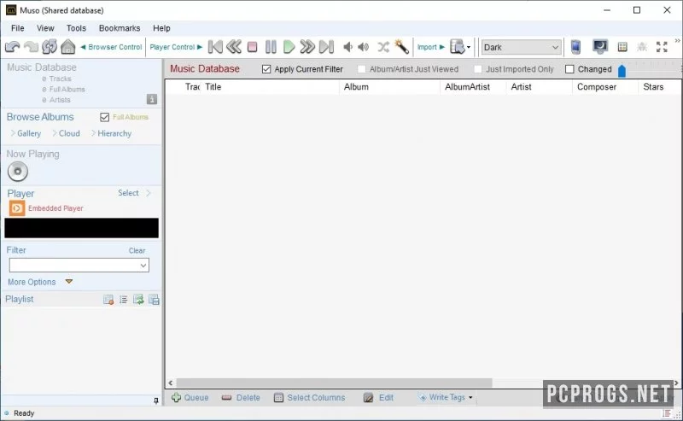
Task: Click the greyed bug icon in toolbar
Action: tap(642, 47)
